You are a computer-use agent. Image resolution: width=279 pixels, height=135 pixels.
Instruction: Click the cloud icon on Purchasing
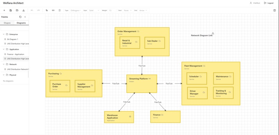(x=61, y=74)
